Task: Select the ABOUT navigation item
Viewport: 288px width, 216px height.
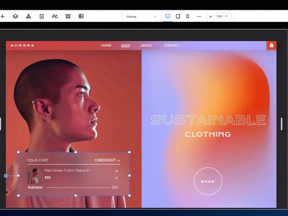Action: [146, 45]
